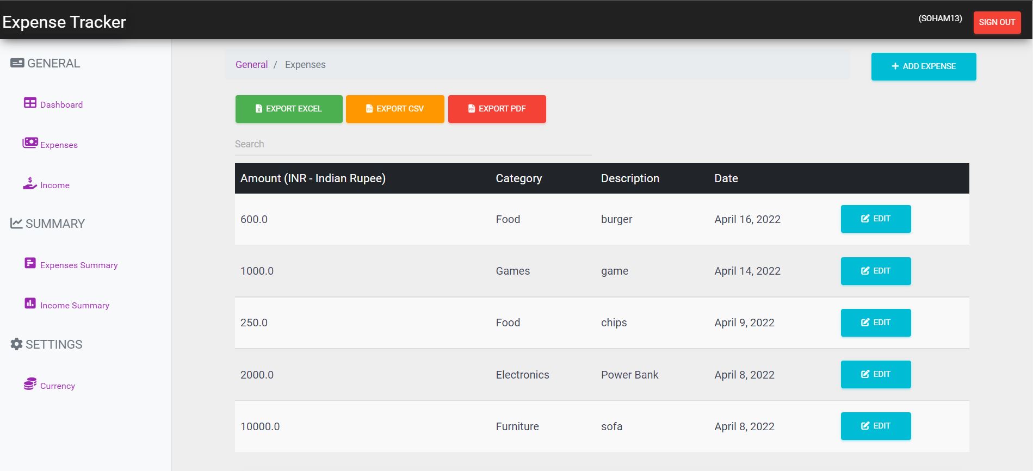Image resolution: width=1033 pixels, height=471 pixels.
Task: Click the 2000.0 amount cell
Action: (x=257, y=375)
